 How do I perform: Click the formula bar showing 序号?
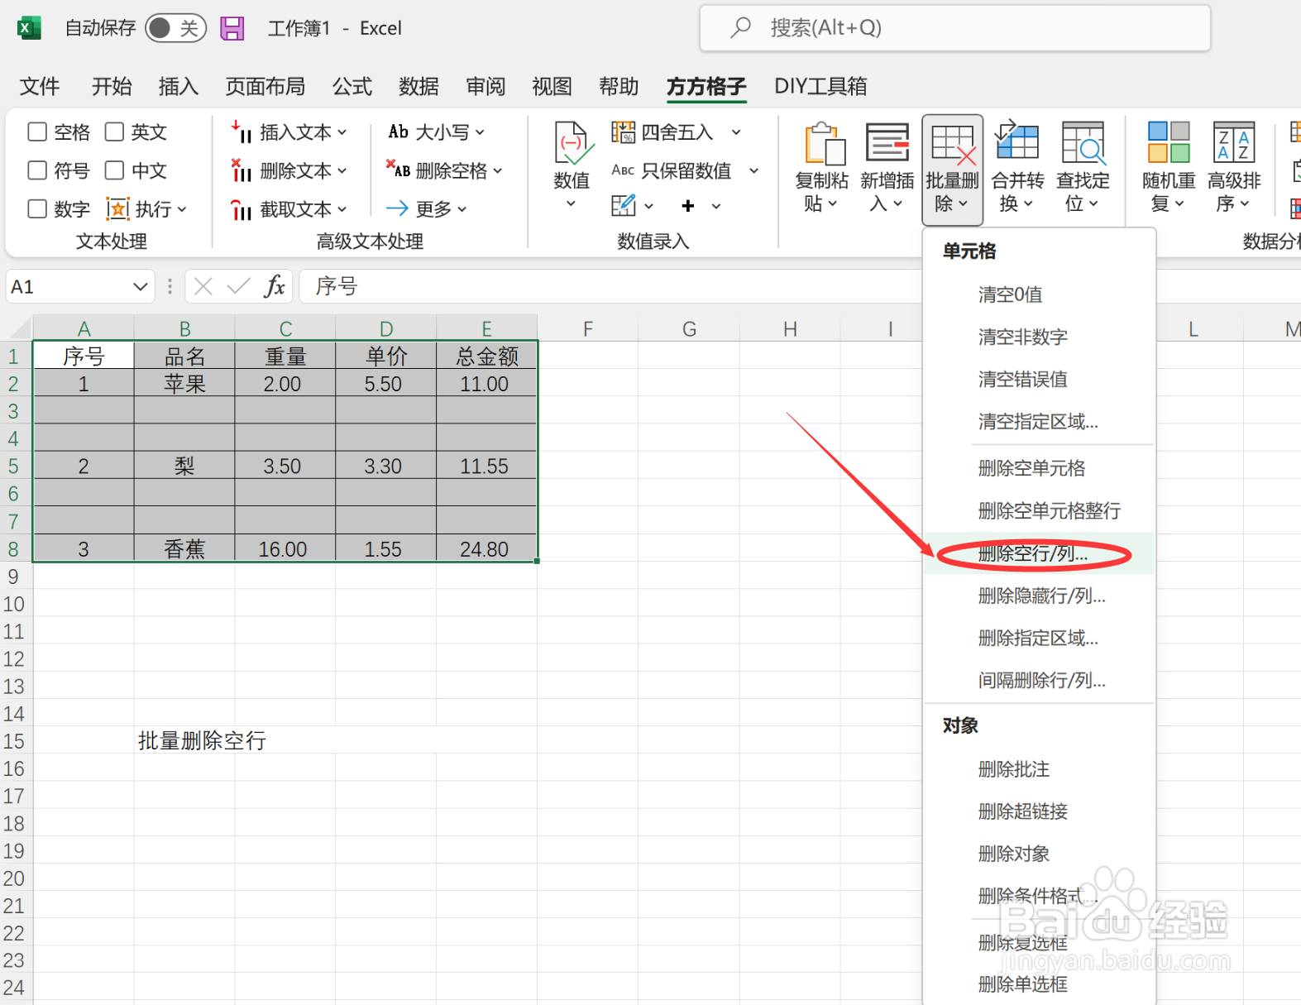(x=612, y=286)
